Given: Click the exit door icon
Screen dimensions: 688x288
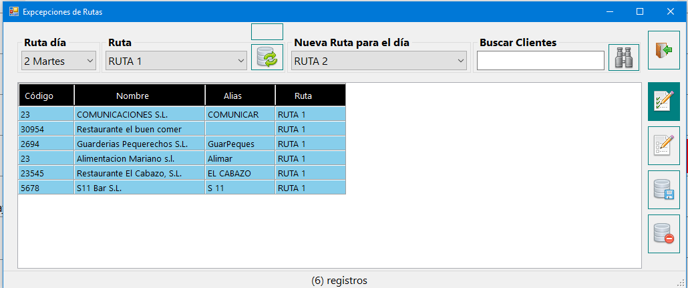Looking at the screenshot, I should 663,50.
